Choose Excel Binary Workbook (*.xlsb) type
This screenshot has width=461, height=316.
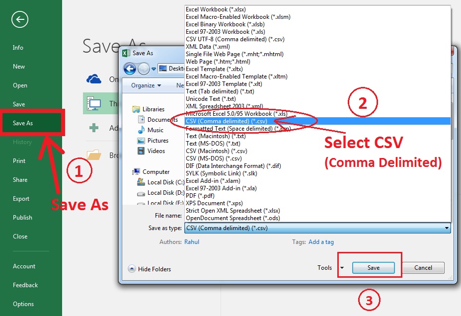point(317,24)
